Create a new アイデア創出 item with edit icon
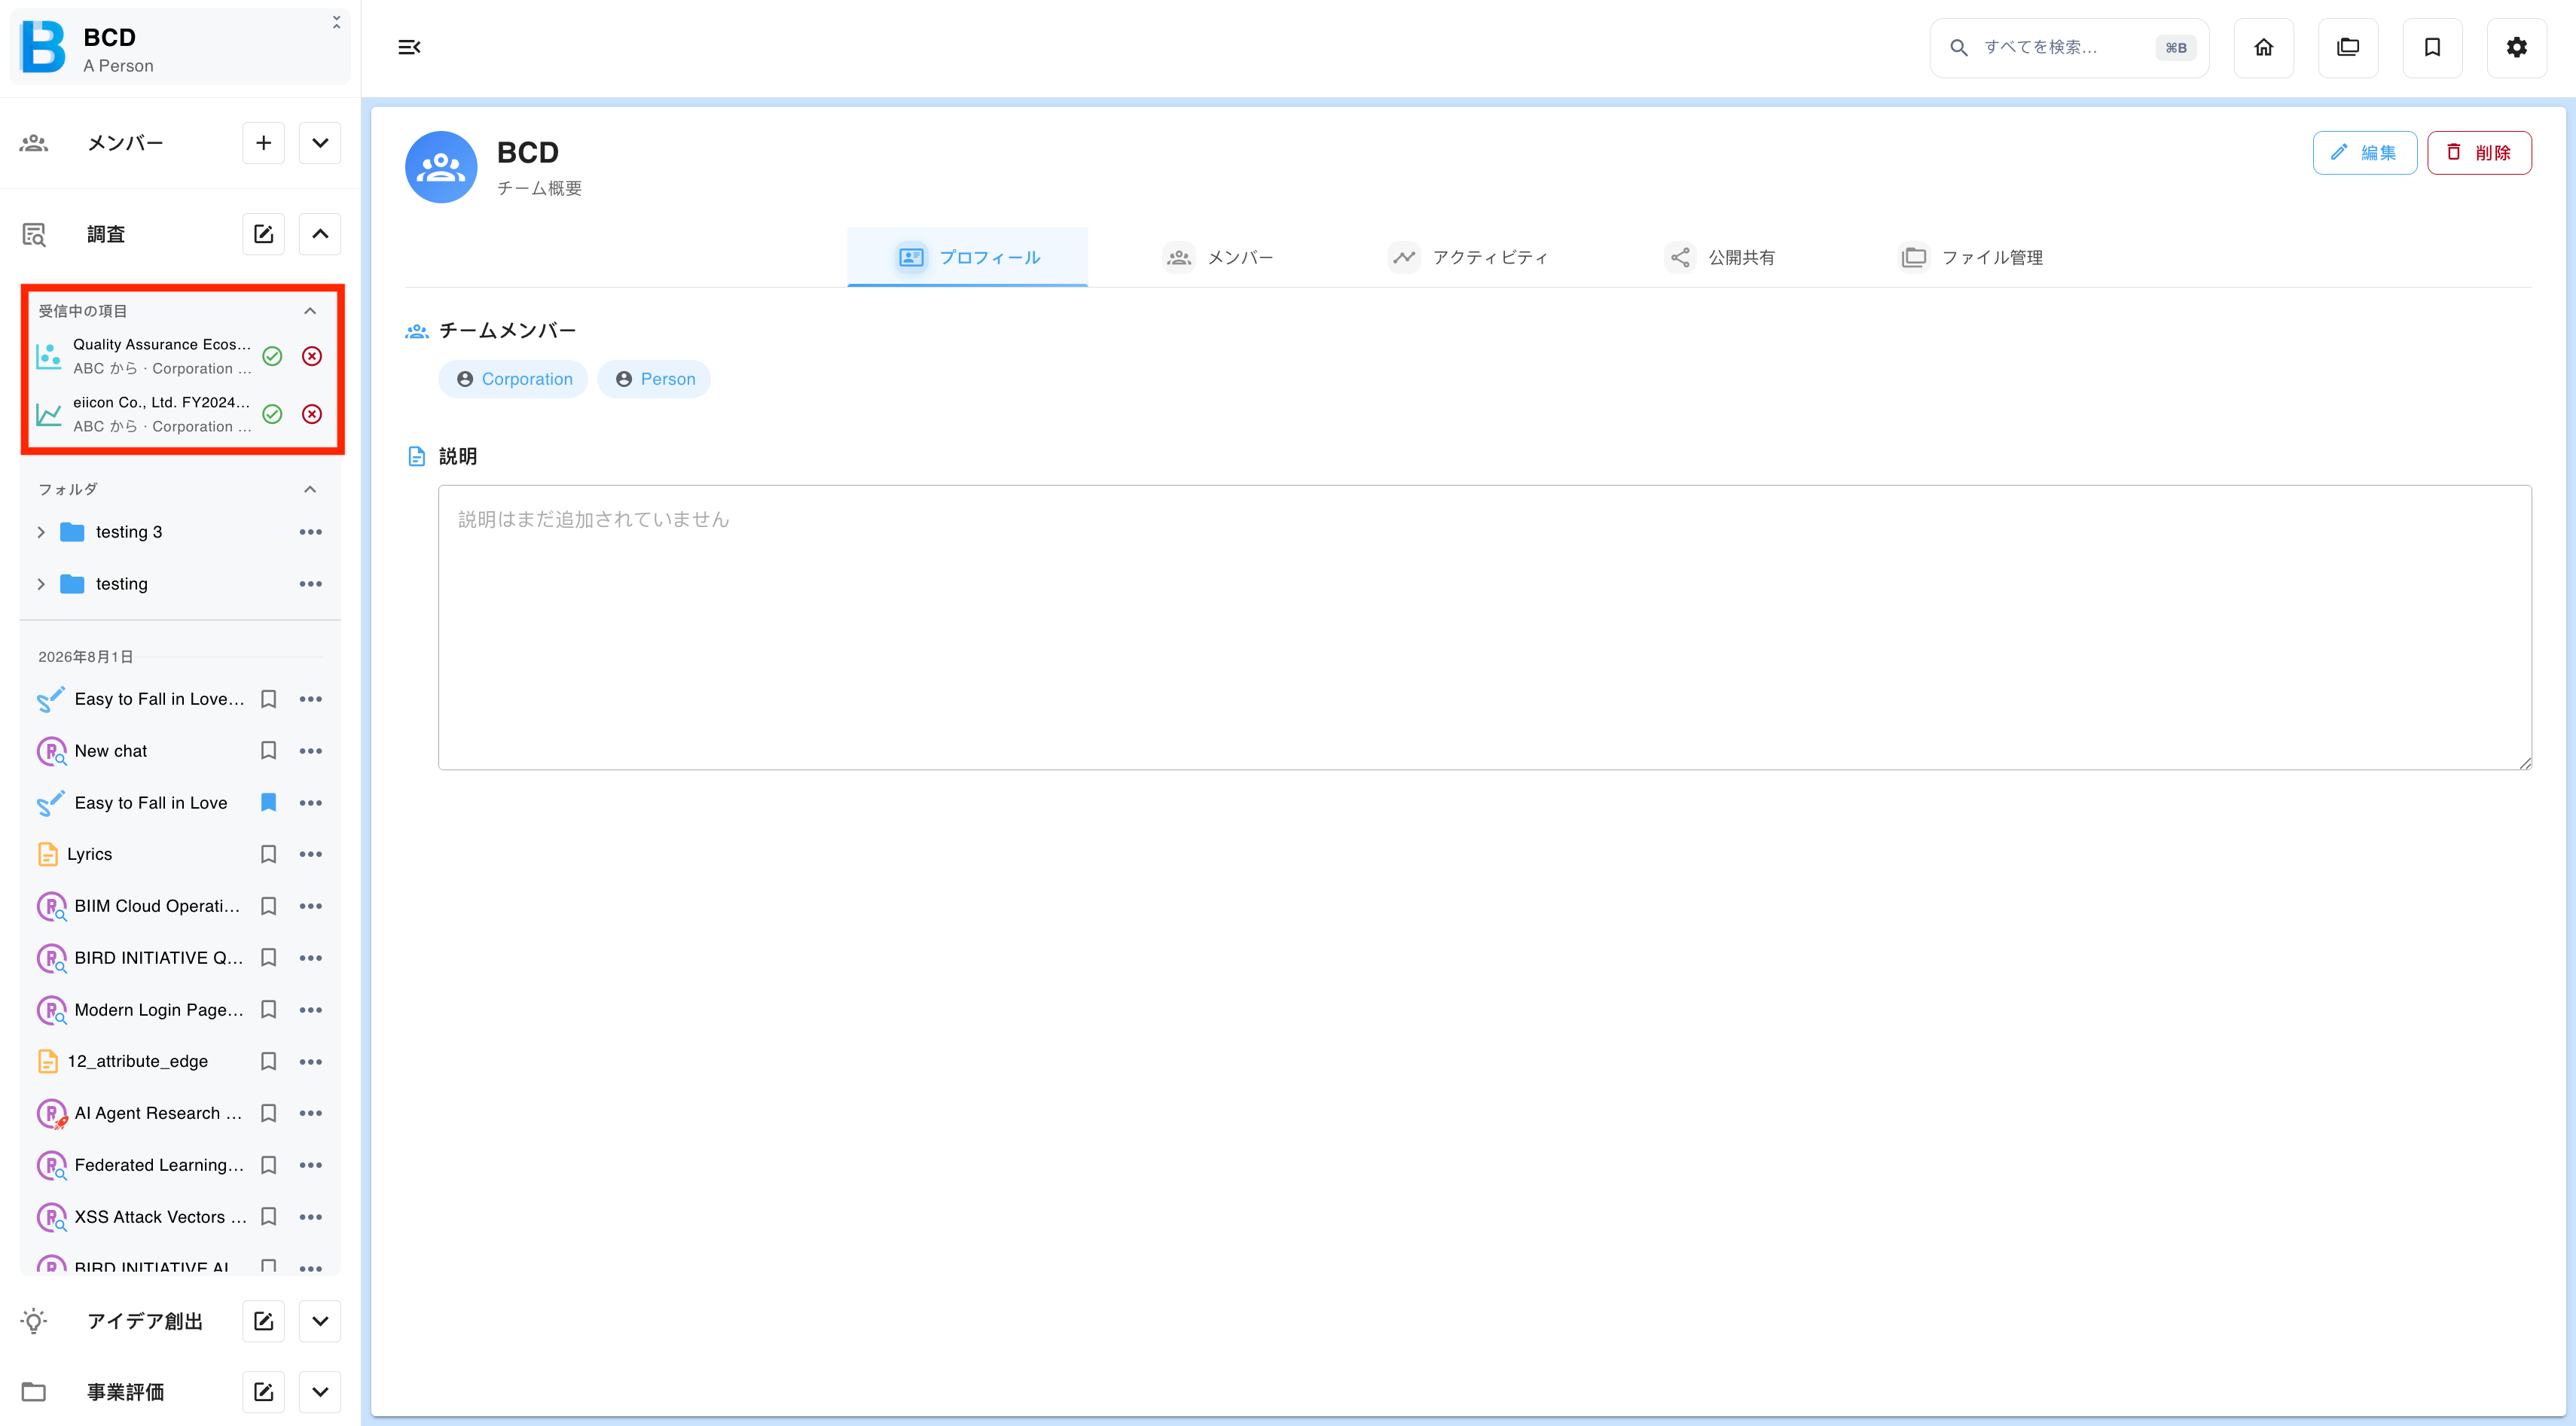The width and height of the screenshot is (2576, 1426). [x=264, y=1321]
